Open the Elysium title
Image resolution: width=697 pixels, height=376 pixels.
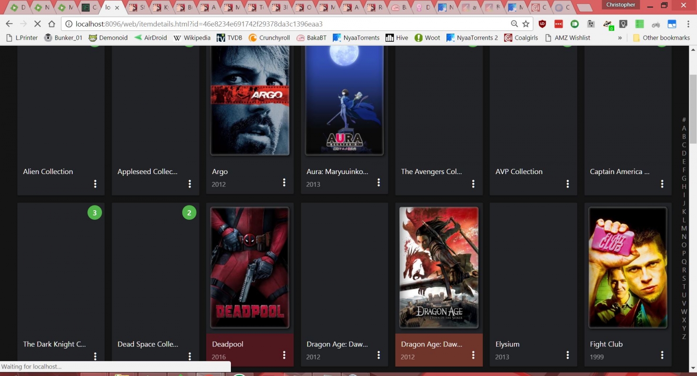508,344
